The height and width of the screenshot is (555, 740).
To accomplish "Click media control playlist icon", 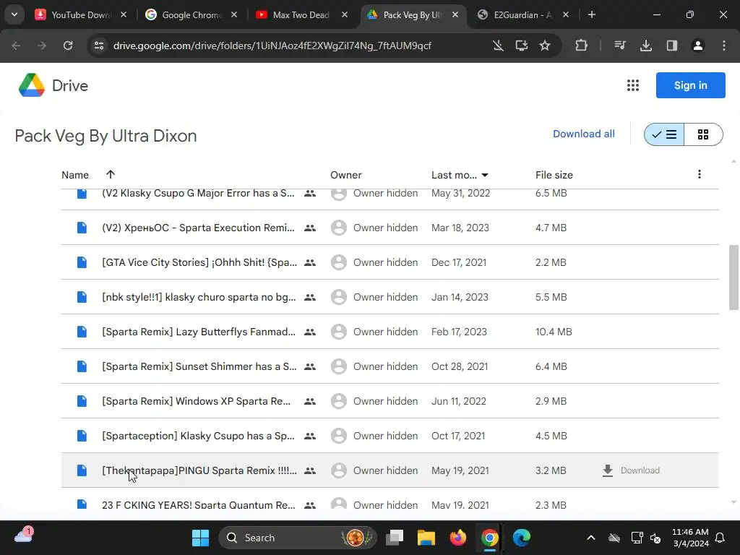I will point(619,46).
